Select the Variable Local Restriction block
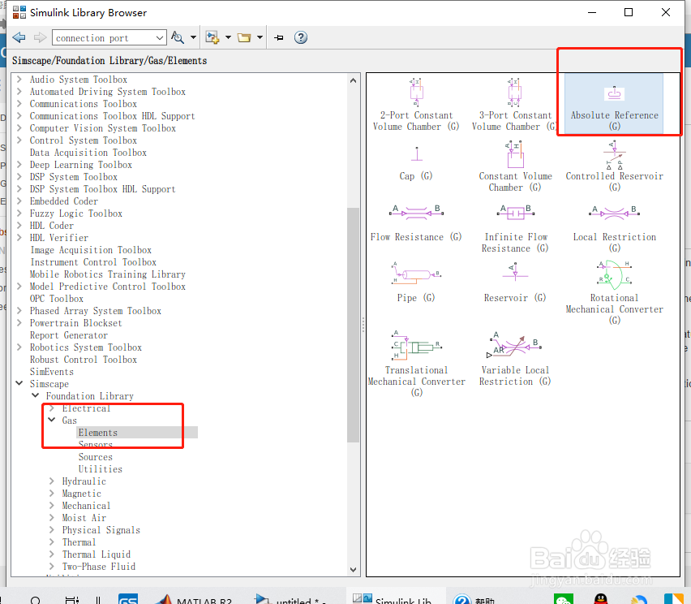The height and width of the screenshot is (604, 691). point(515,358)
